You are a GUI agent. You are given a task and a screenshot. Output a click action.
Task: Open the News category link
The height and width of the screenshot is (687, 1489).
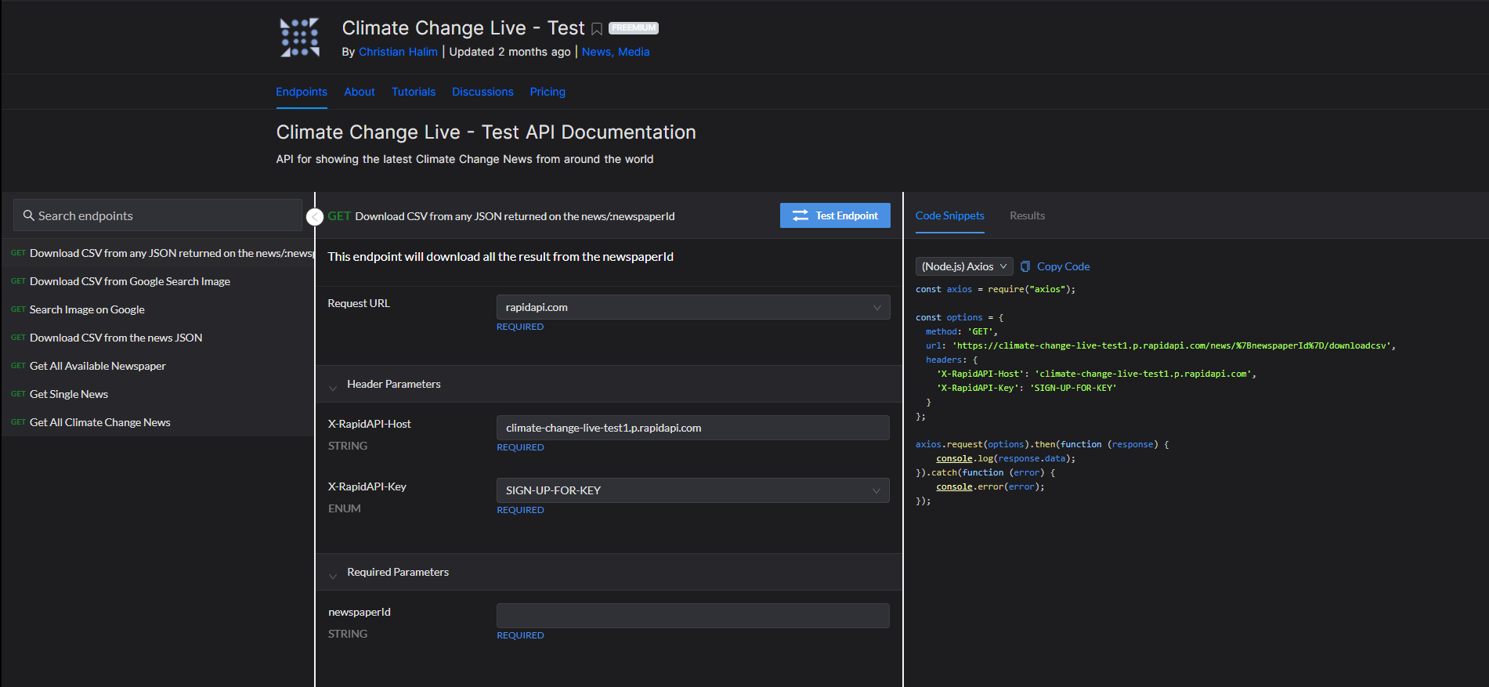pyautogui.click(x=598, y=52)
